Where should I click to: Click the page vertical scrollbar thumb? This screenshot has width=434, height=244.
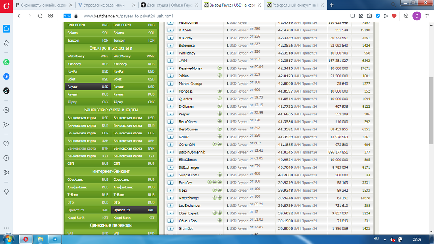pos(431,110)
